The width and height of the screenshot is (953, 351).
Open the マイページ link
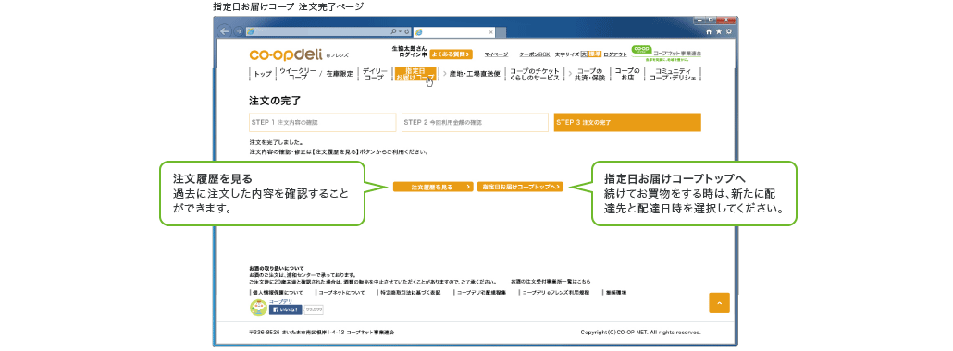tap(496, 54)
